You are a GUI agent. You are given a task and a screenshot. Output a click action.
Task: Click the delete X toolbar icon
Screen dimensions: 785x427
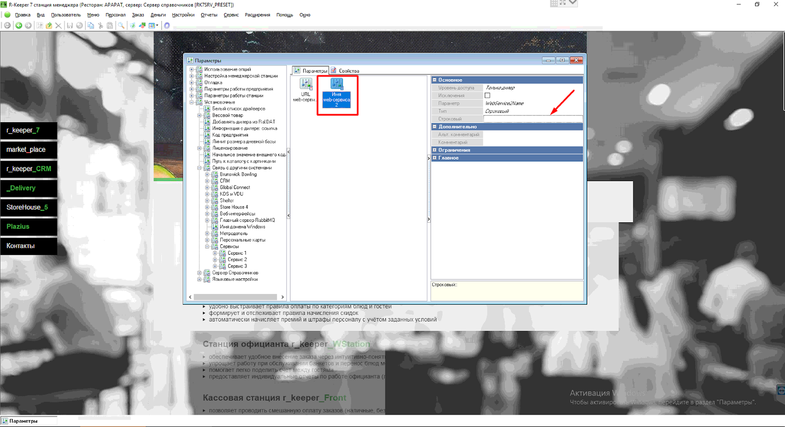click(x=58, y=26)
